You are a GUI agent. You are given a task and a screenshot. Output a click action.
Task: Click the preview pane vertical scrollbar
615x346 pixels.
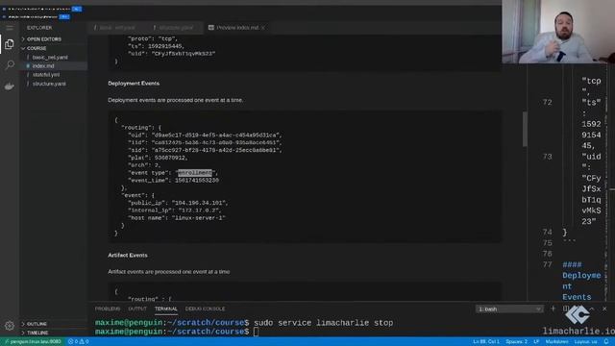pyautogui.click(x=525, y=130)
